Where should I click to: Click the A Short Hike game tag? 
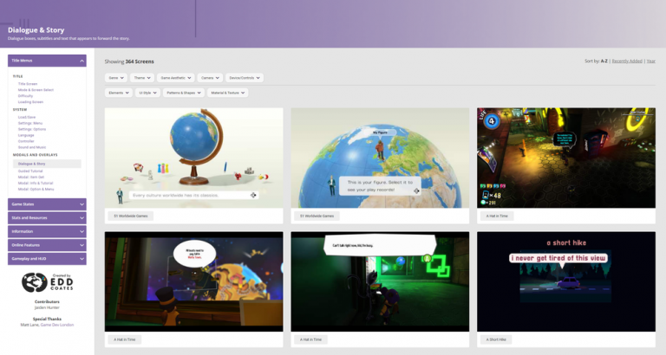(499, 339)
